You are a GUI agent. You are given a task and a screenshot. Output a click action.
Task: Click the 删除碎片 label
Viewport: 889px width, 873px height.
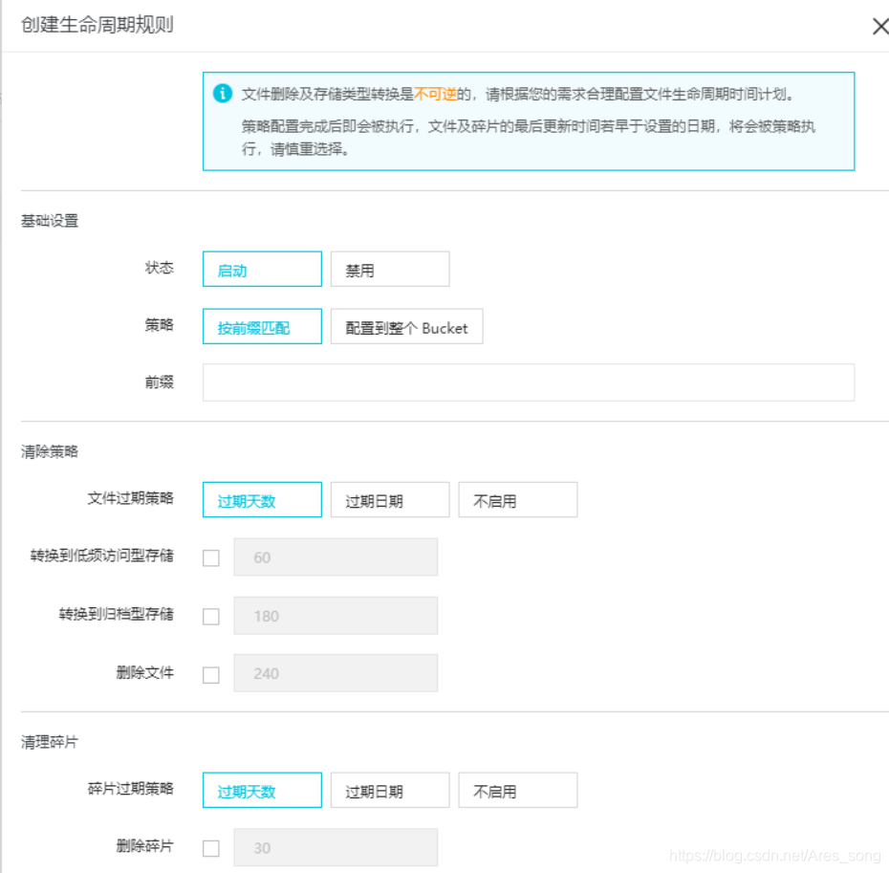click(145, 846)
